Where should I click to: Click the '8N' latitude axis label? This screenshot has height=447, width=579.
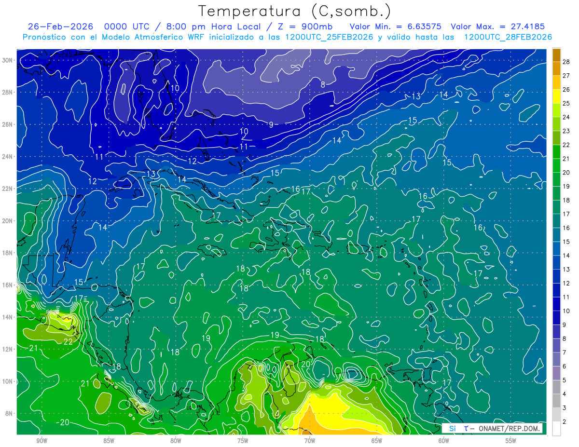coord(9,414)
